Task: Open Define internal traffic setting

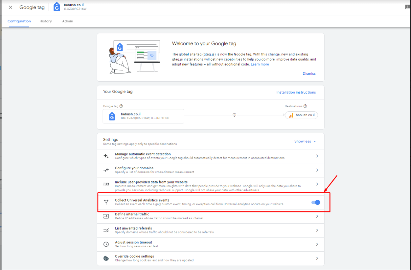Action: tap(210, 216)
